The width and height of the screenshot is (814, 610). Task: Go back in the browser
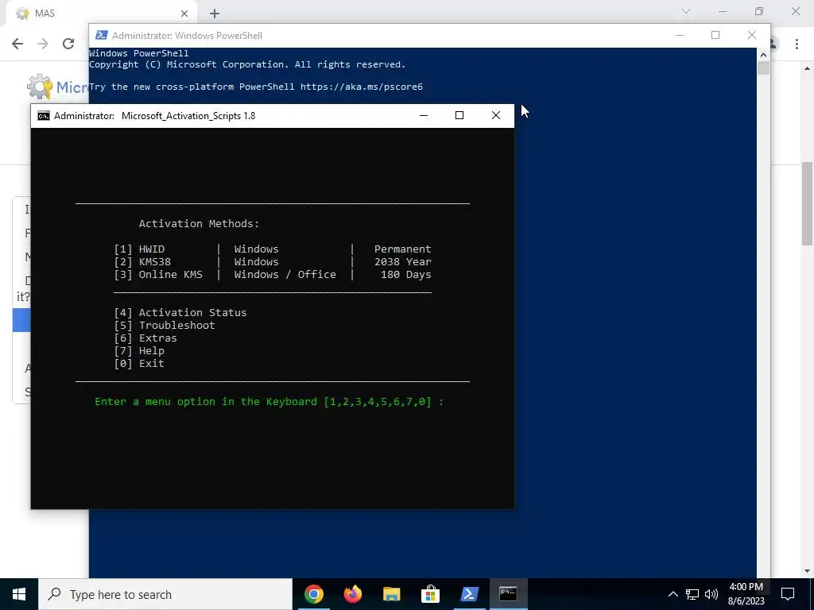tap(17, 44)
